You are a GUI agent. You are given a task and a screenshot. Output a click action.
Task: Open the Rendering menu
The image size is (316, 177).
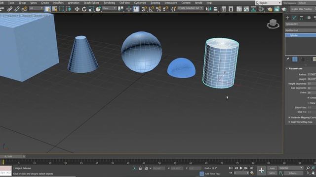(109, 3)
